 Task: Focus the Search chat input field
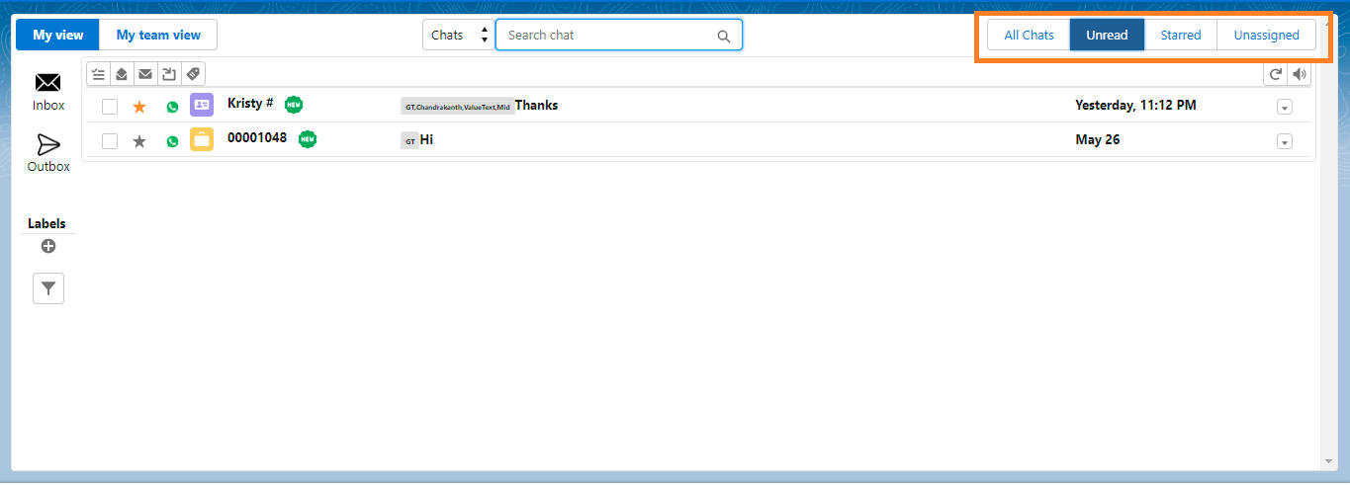pyautogui.click(x=619, y=35)
